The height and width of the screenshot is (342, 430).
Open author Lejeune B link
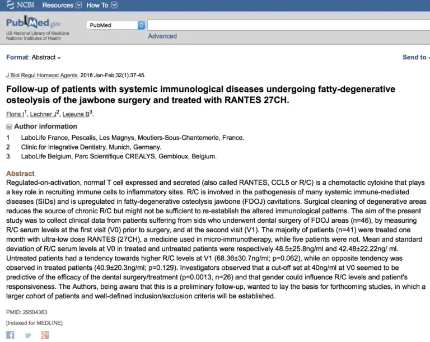coord(76,114)
